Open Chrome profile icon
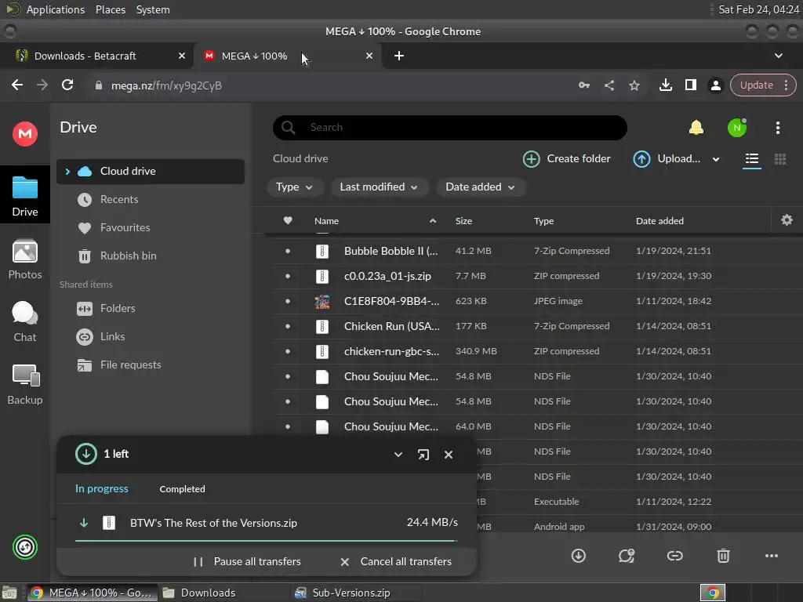 [x=715, y=85]
